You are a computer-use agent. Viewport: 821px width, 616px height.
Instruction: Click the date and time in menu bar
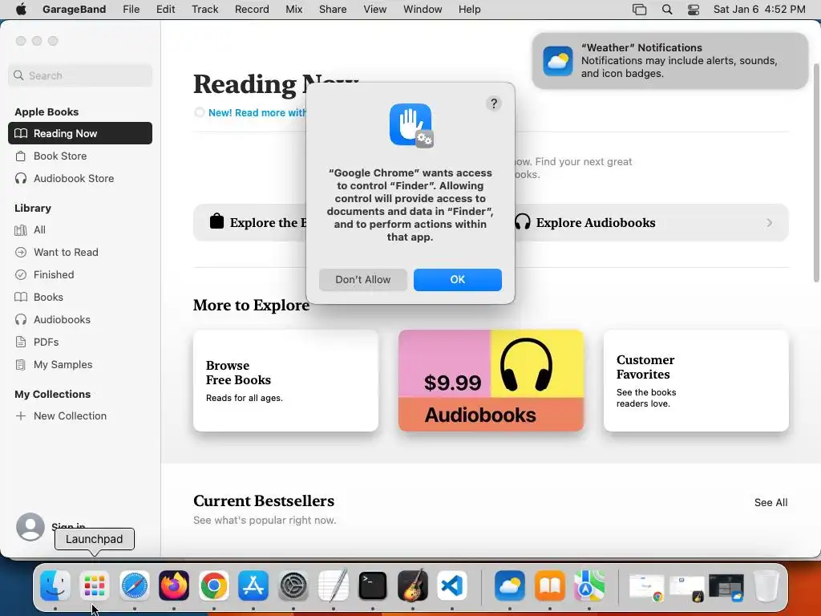pyautogui.click(x=759, y=10)
